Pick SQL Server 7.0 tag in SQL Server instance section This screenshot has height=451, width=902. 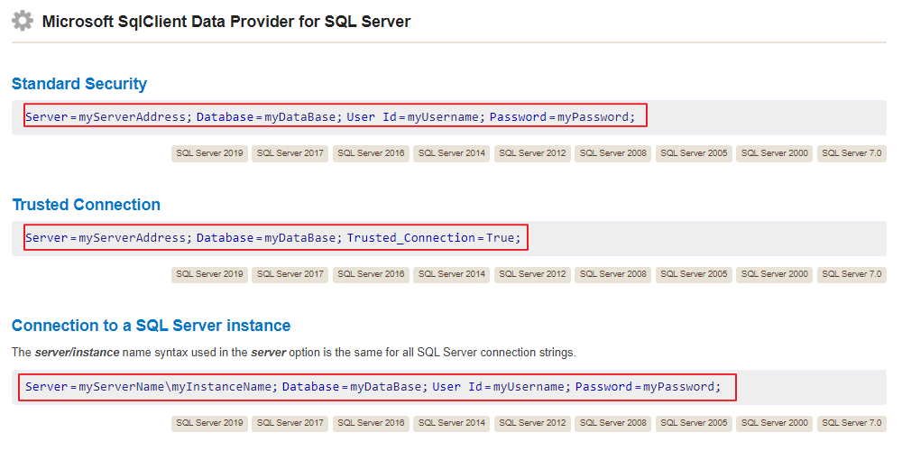tap(851, 423)
